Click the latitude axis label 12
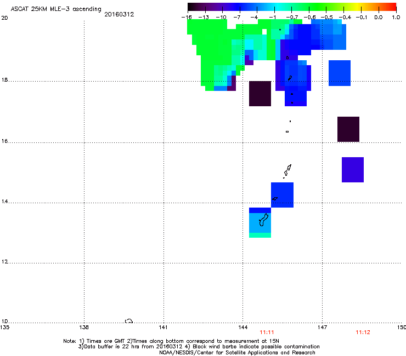 pyautogui.click(x=4, y=262)
